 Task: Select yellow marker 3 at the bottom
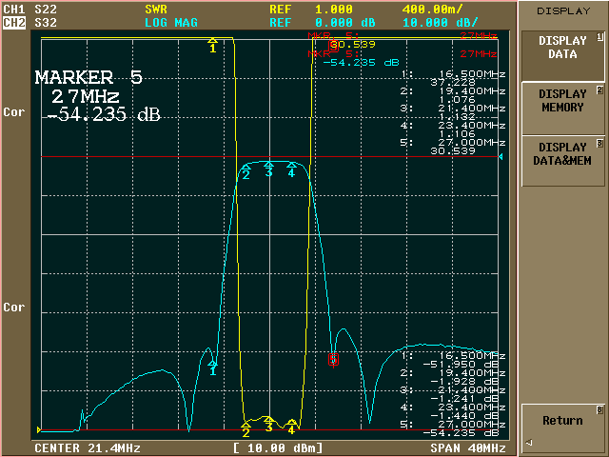(x=268, y=426)
